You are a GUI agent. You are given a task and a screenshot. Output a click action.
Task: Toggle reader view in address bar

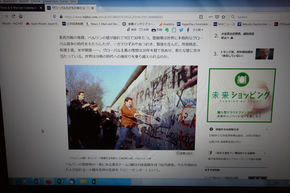(201, 17)
